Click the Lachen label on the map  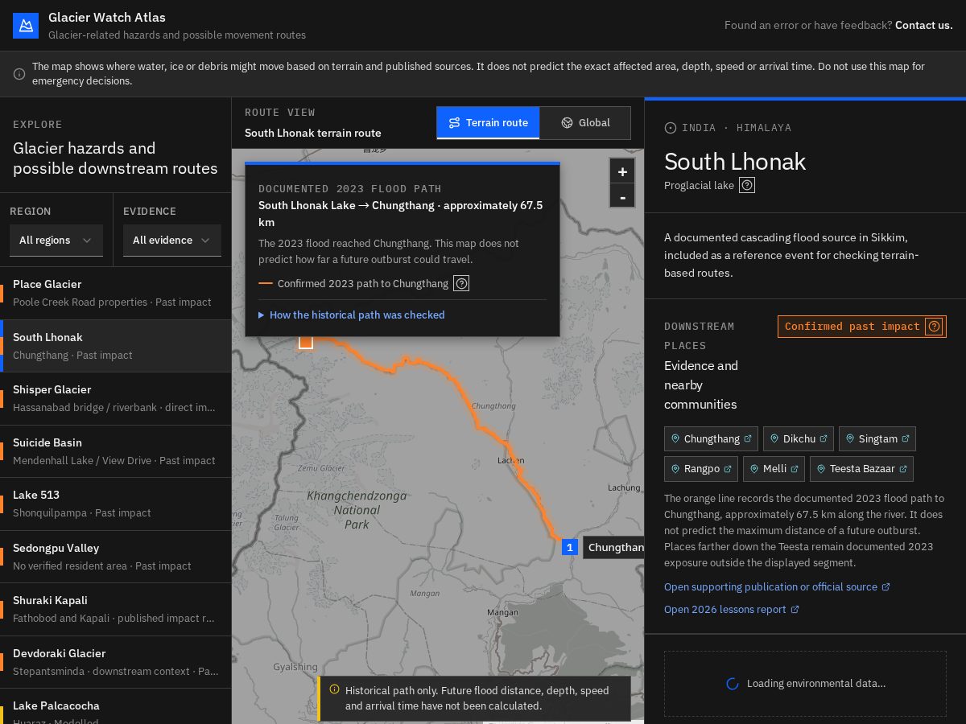point(511,460)
